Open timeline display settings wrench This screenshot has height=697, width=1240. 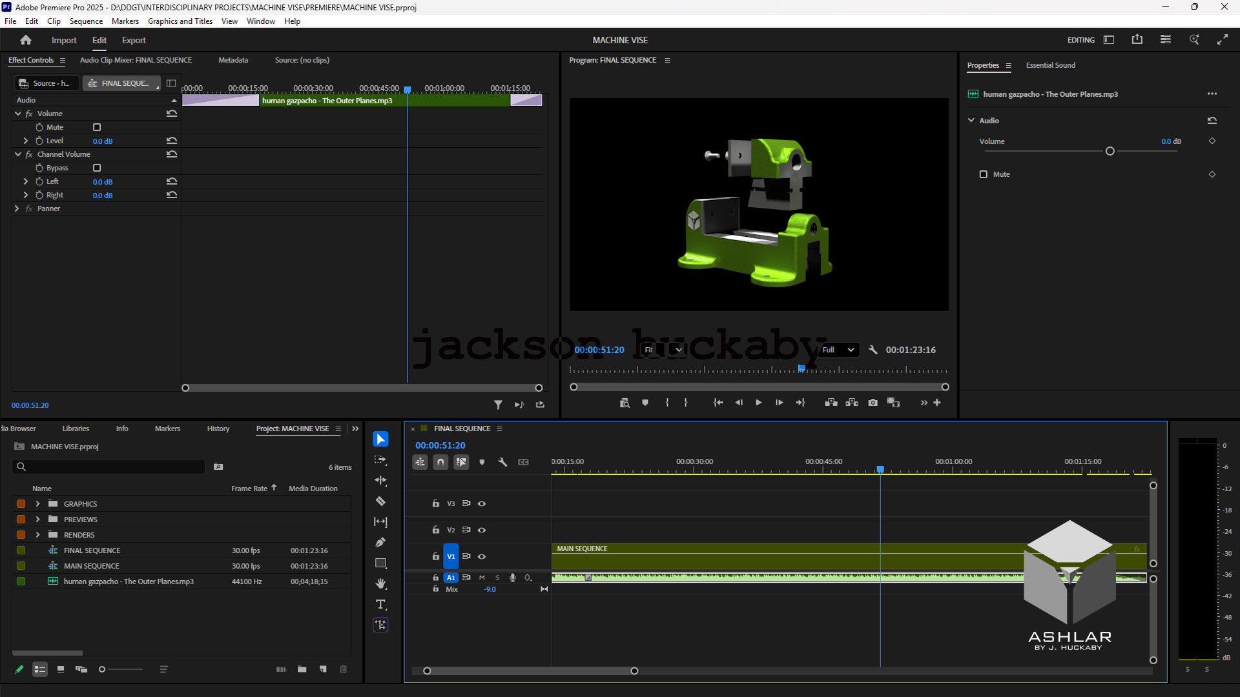pos(502,462)
